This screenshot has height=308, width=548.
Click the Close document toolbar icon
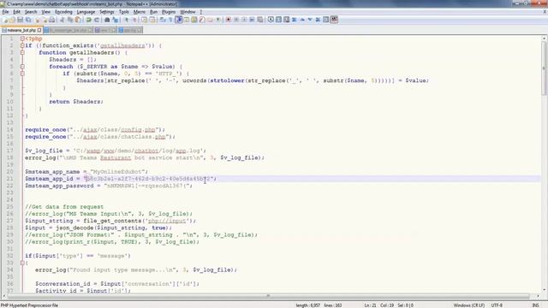(x=37, y=20)
